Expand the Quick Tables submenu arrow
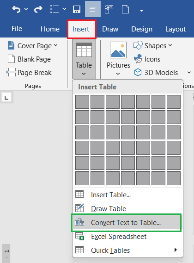The image size is (194, 263). (x=176, y=250)
